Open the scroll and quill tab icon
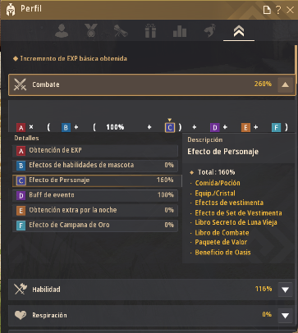298x333 pixels. [121, 30]
